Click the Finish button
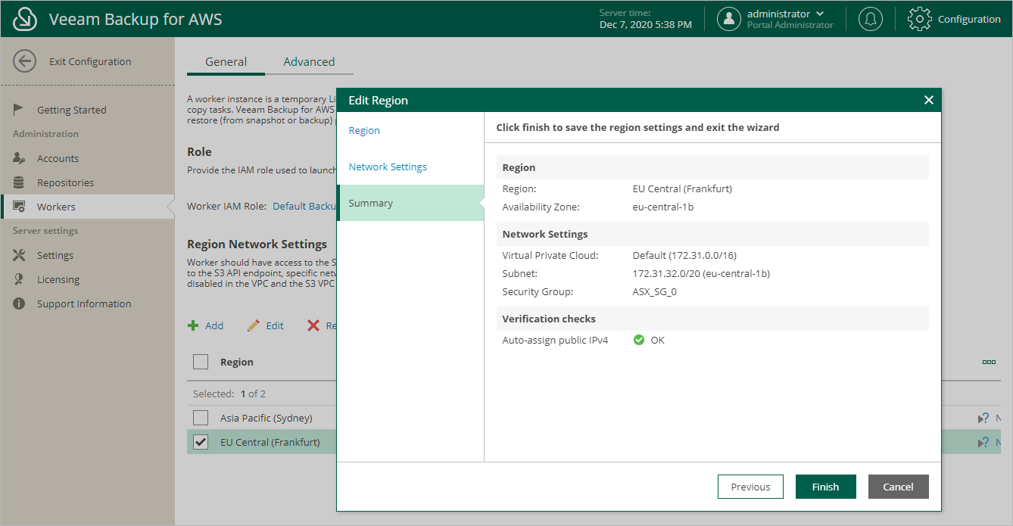1013x526 pixels. click(826, 487)
